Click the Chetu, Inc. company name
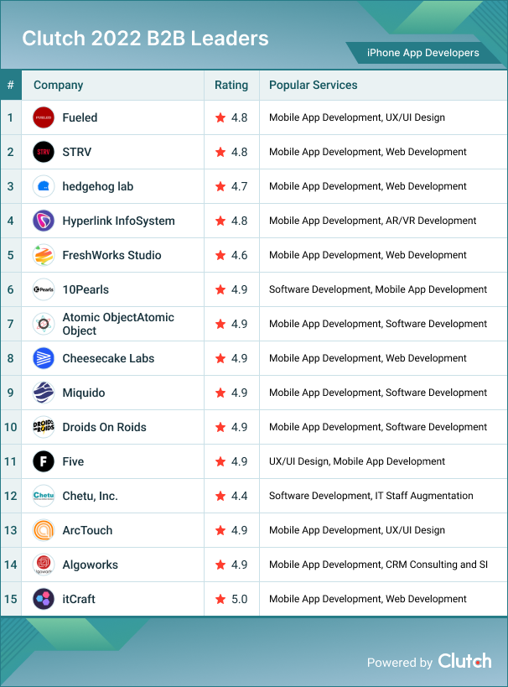The height and width of the screenshot is (687, 508). tap(90, 496)
